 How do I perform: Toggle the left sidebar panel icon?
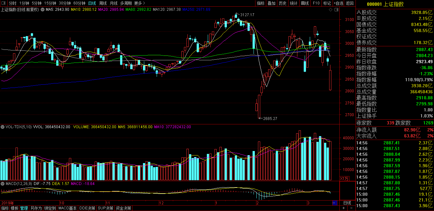(4, 3)
